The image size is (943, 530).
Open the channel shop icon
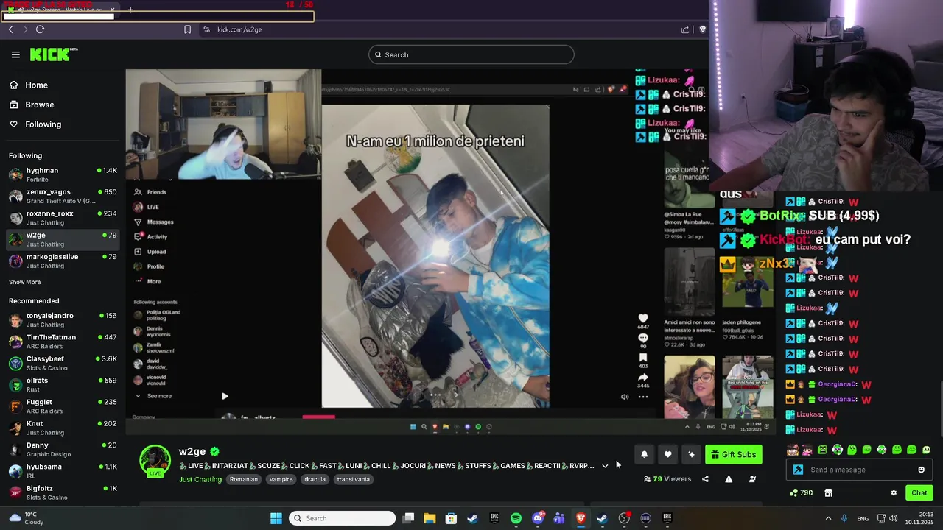click(828, 492)
